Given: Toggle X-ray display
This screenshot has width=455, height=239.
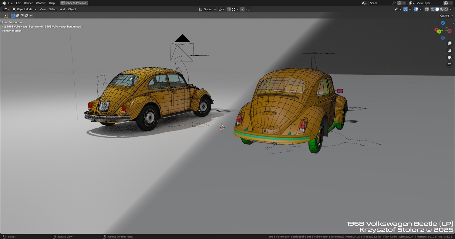Looking at the screenshot, I should [426, 9].
